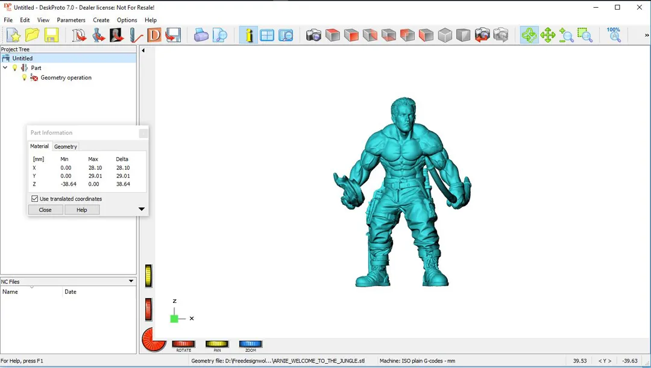Load vector file with the D-arrow icon
Viewport: 651px width, 368px height.
pyautogui.click(x=79, y=36)
